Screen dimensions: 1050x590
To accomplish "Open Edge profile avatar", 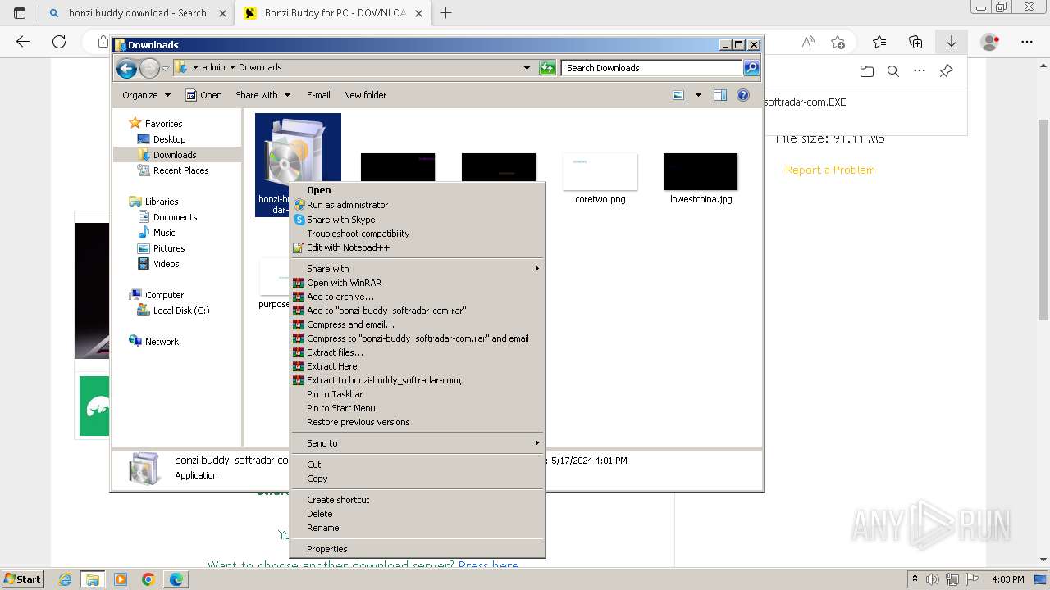I will [x=990, y=42].
